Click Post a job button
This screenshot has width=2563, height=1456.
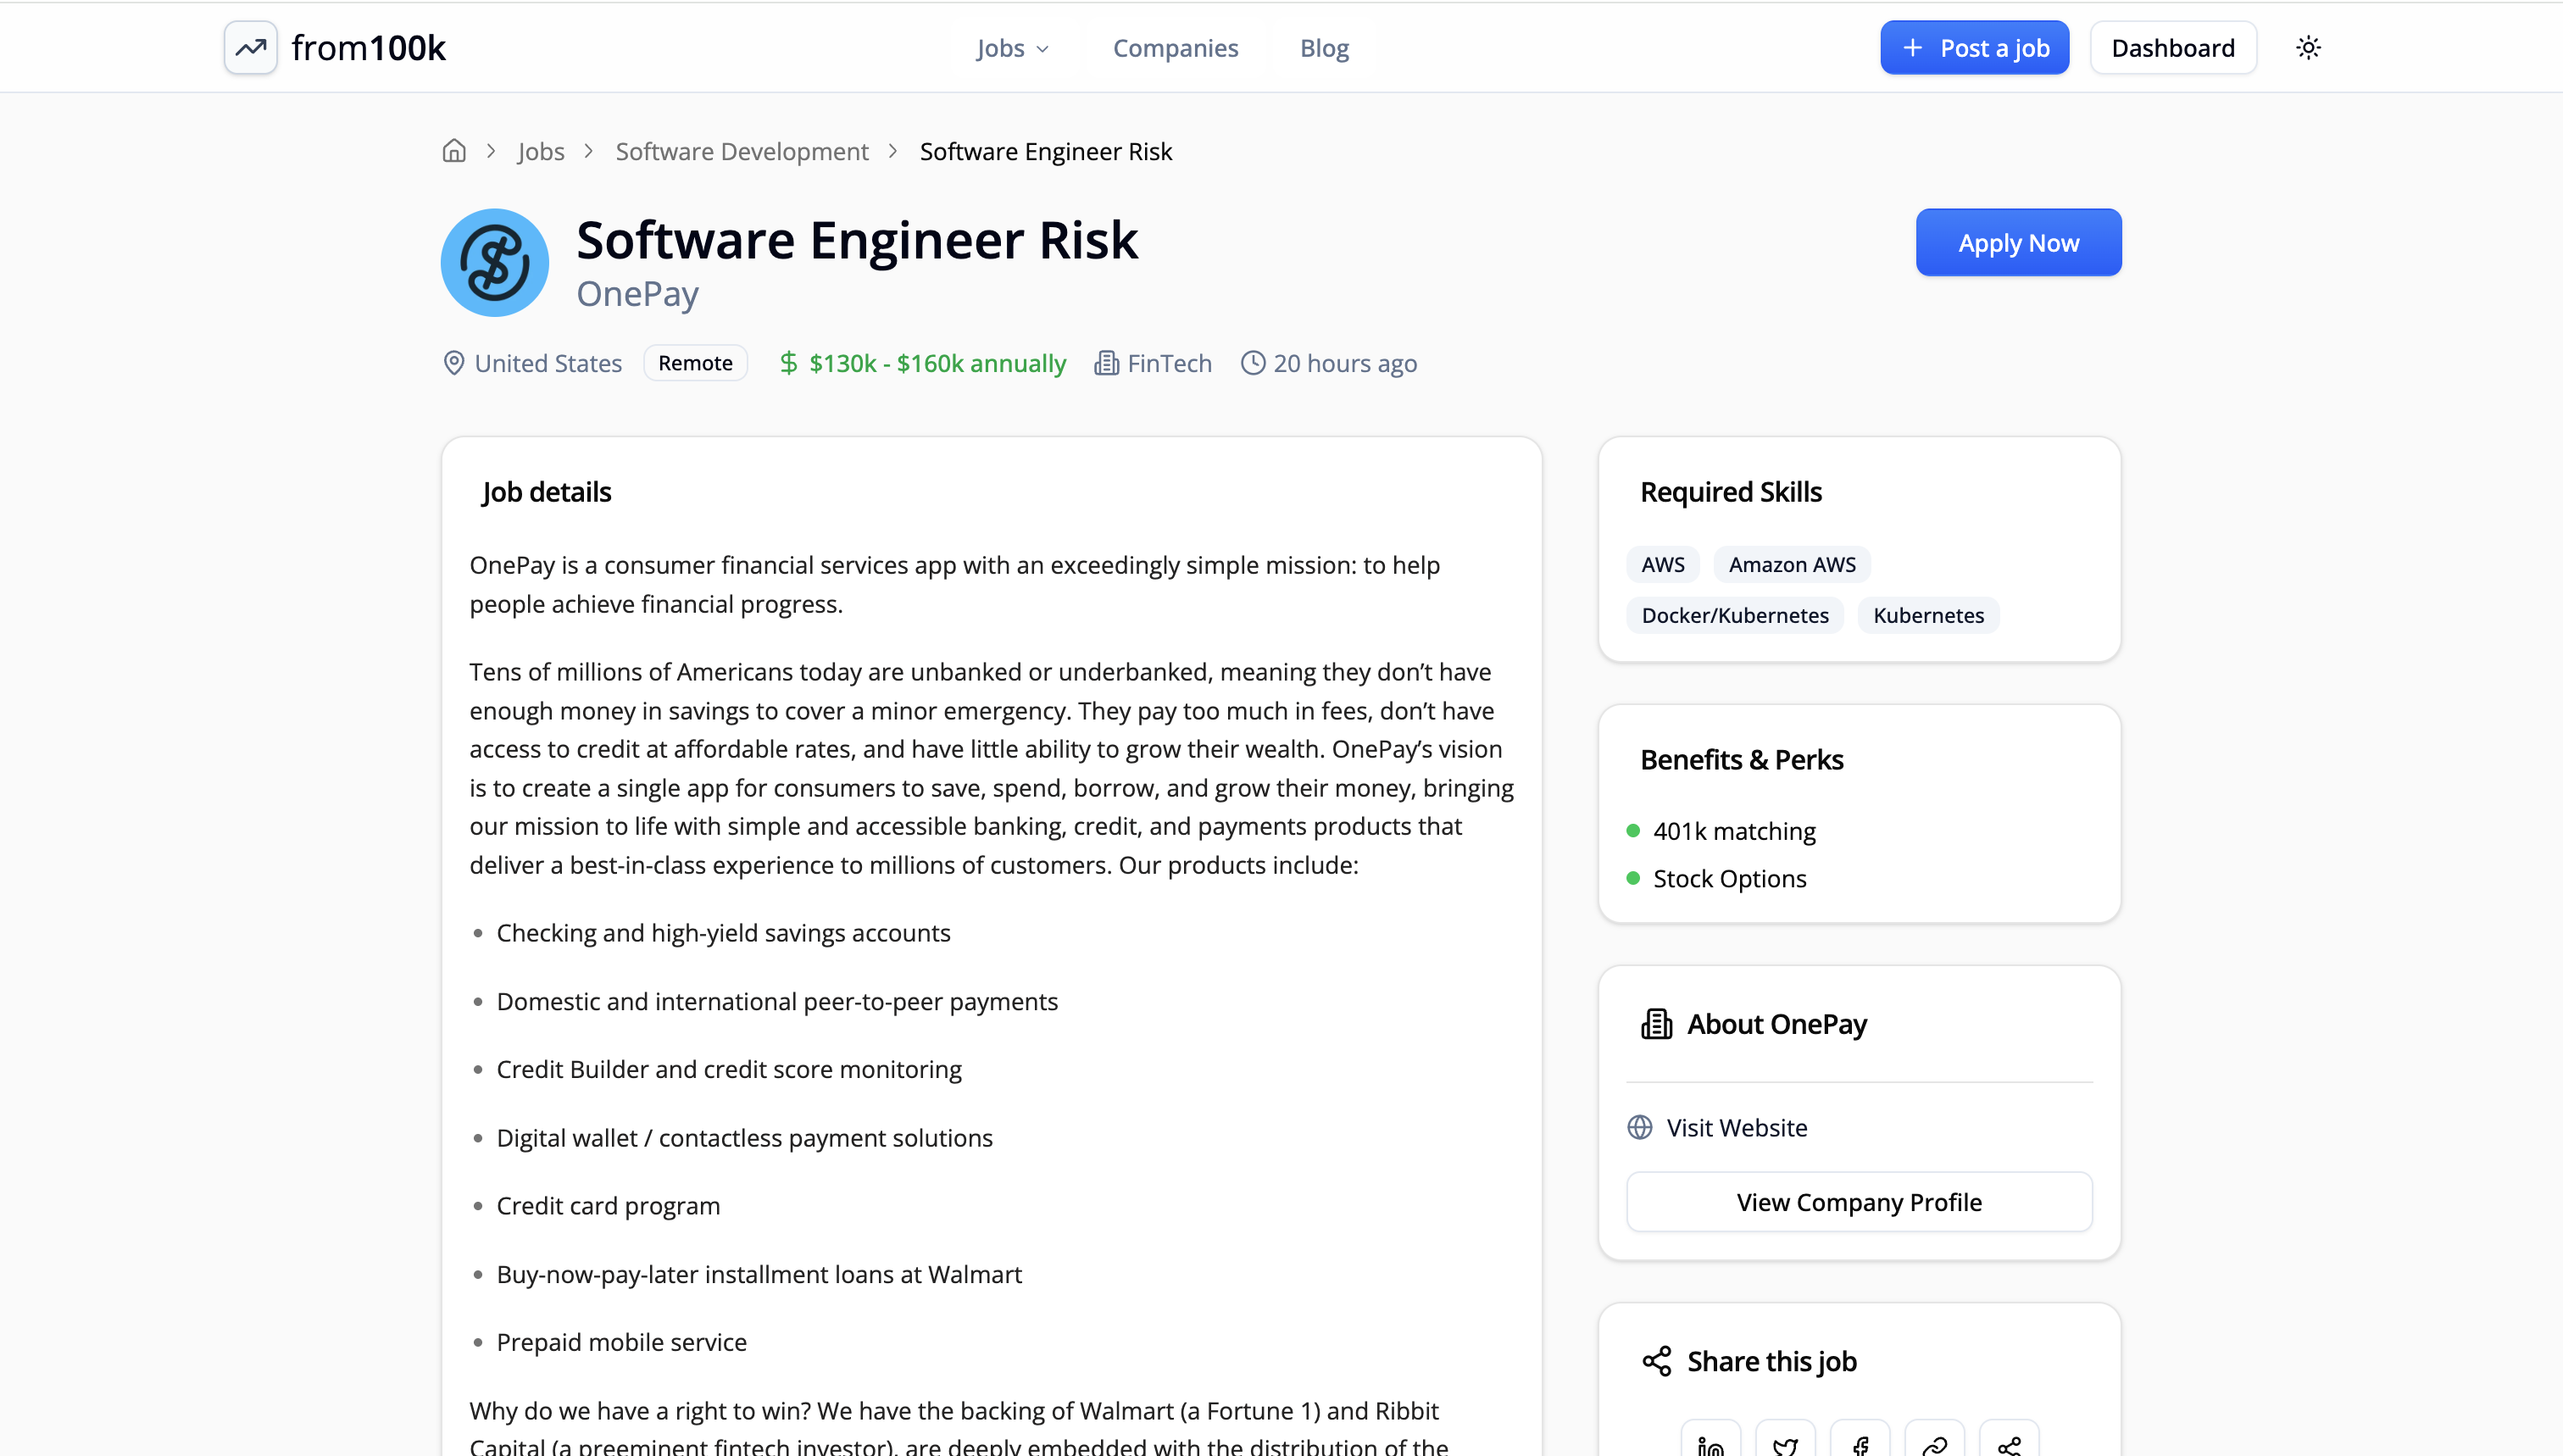(x=1974, y=48)
